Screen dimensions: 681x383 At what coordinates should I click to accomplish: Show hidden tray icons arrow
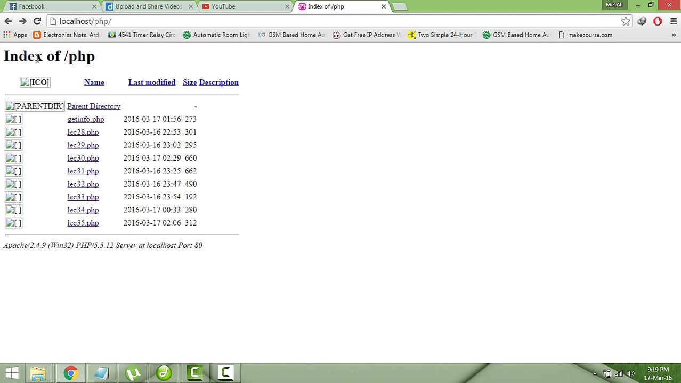coord(595,373)
